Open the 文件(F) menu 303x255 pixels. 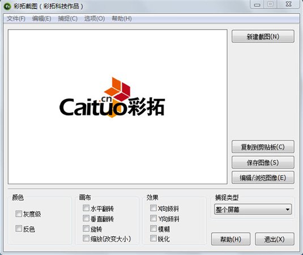click(x=16, y=19)
